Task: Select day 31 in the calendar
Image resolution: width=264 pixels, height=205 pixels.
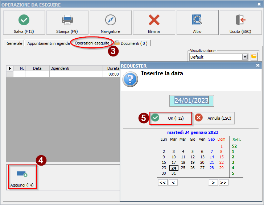Action: coord(174,173)
